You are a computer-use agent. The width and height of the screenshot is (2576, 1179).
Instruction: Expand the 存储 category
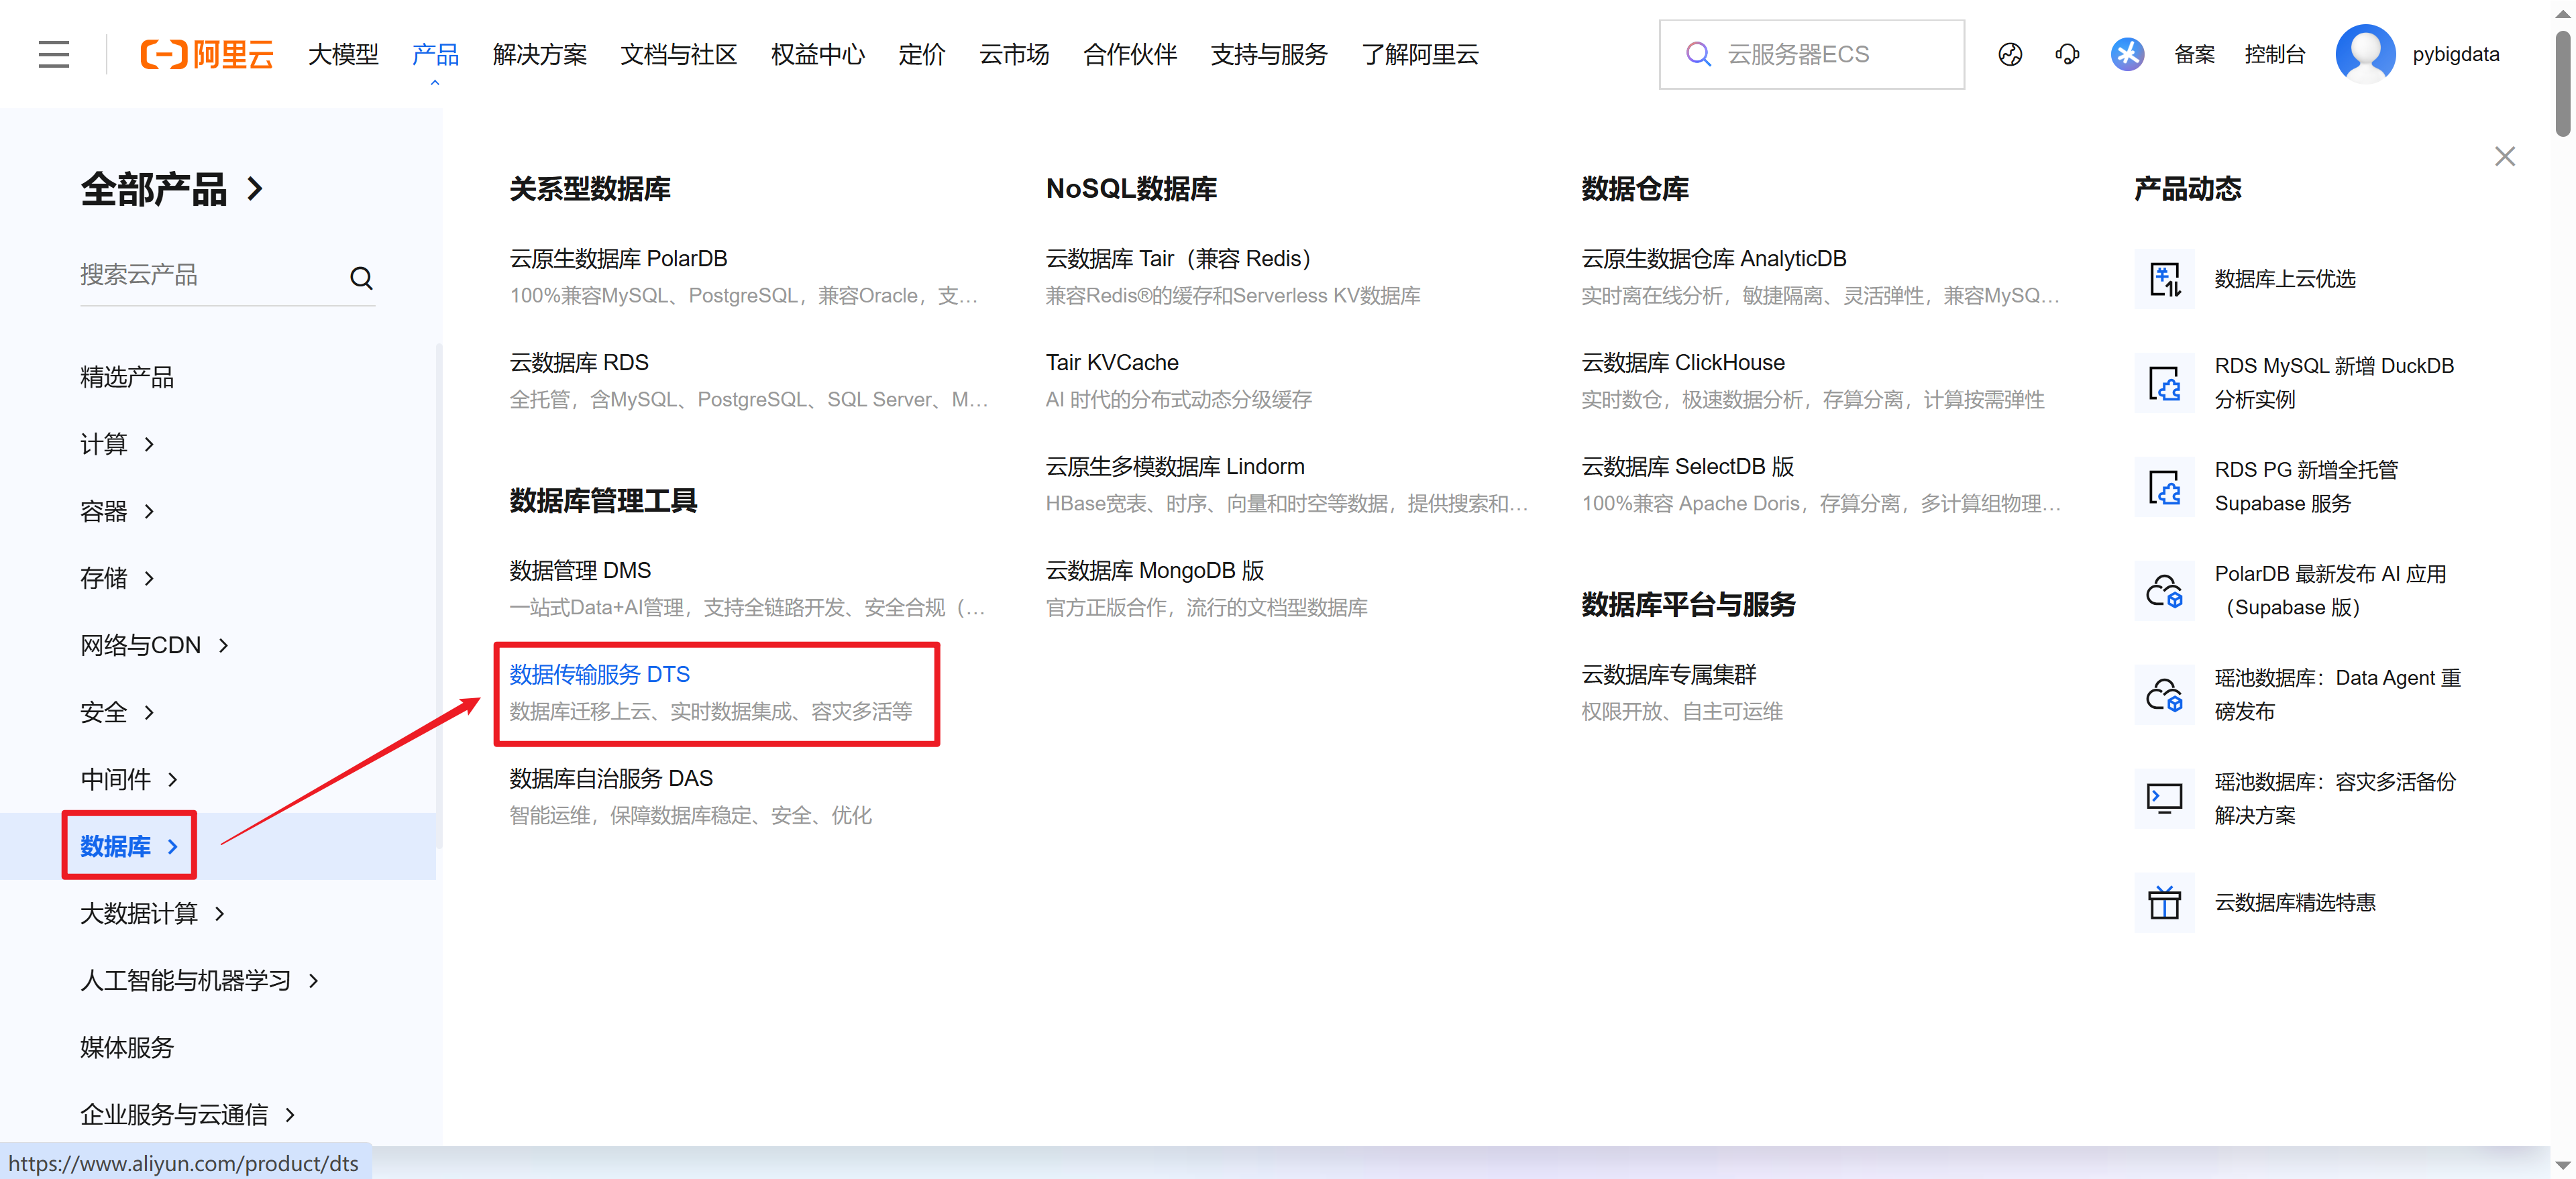tap(117, 578)
